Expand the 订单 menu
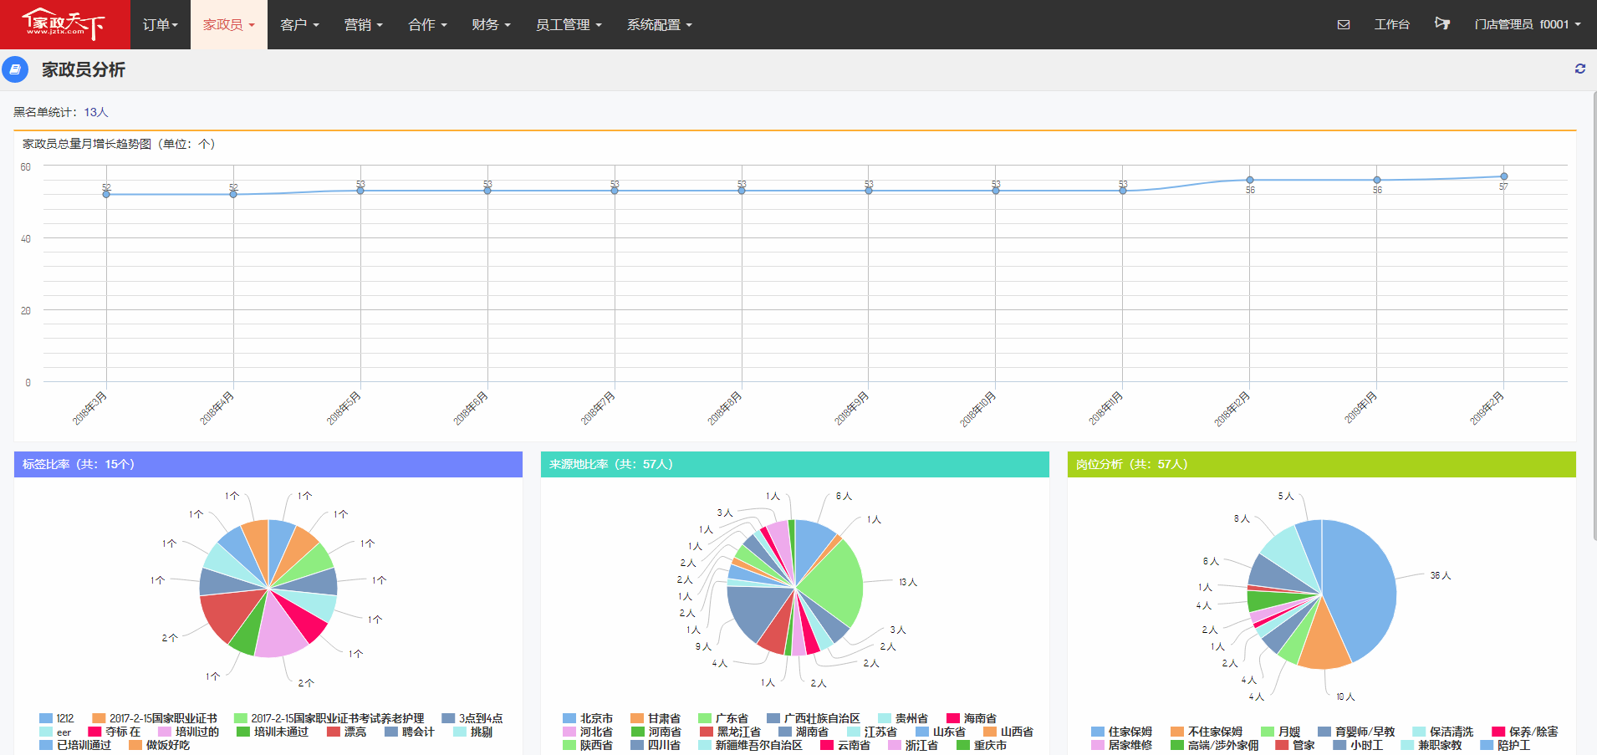Image resolution: width=1597 pixels, height=755 pixels. [x=161, y=24]
